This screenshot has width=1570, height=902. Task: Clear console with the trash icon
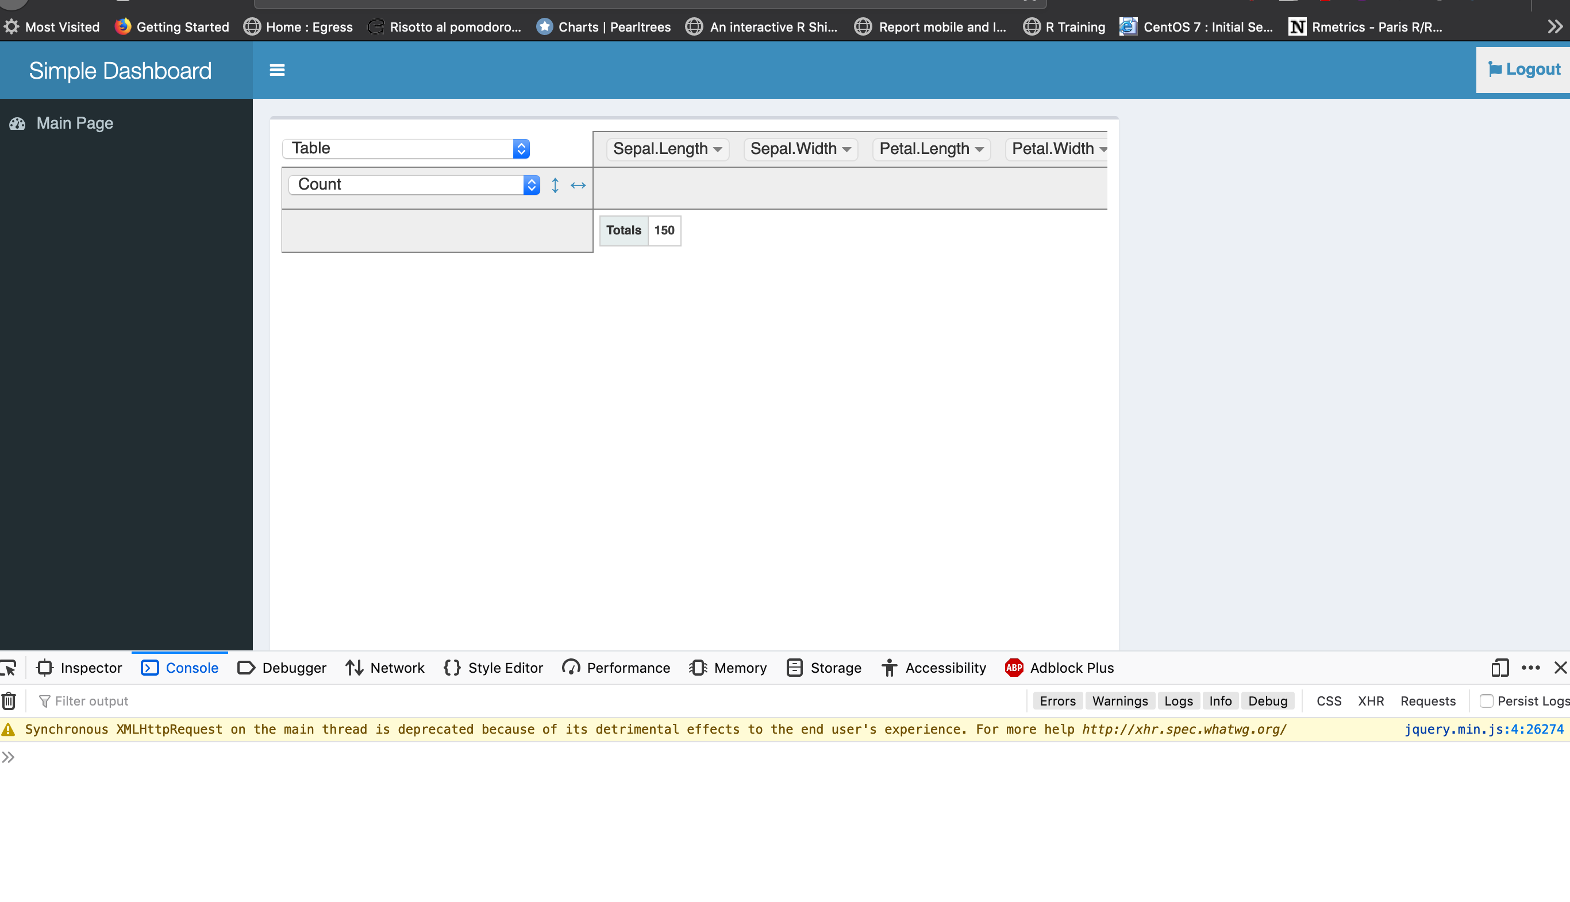pyautogui.click(x=9, y=701)
